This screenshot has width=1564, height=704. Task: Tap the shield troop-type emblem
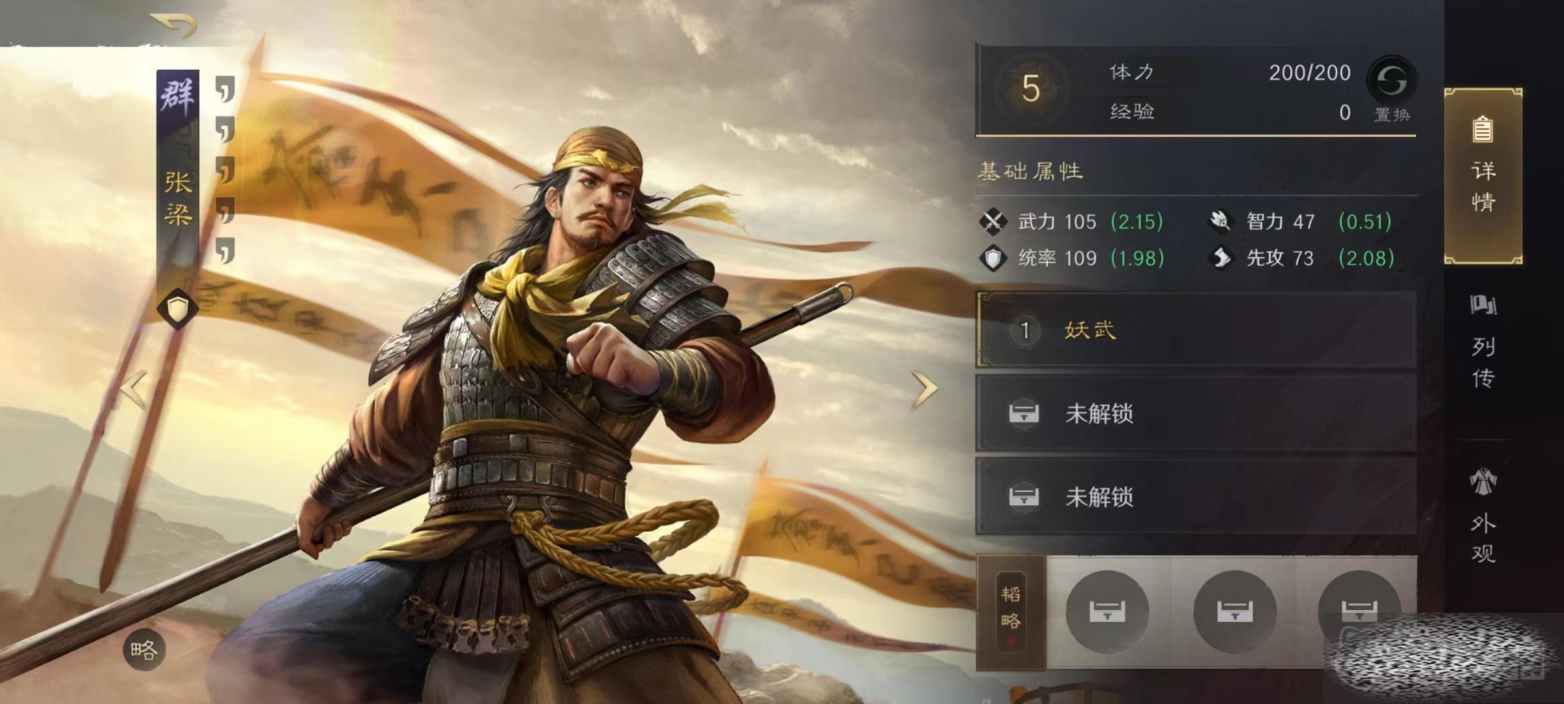coord(178,309)
